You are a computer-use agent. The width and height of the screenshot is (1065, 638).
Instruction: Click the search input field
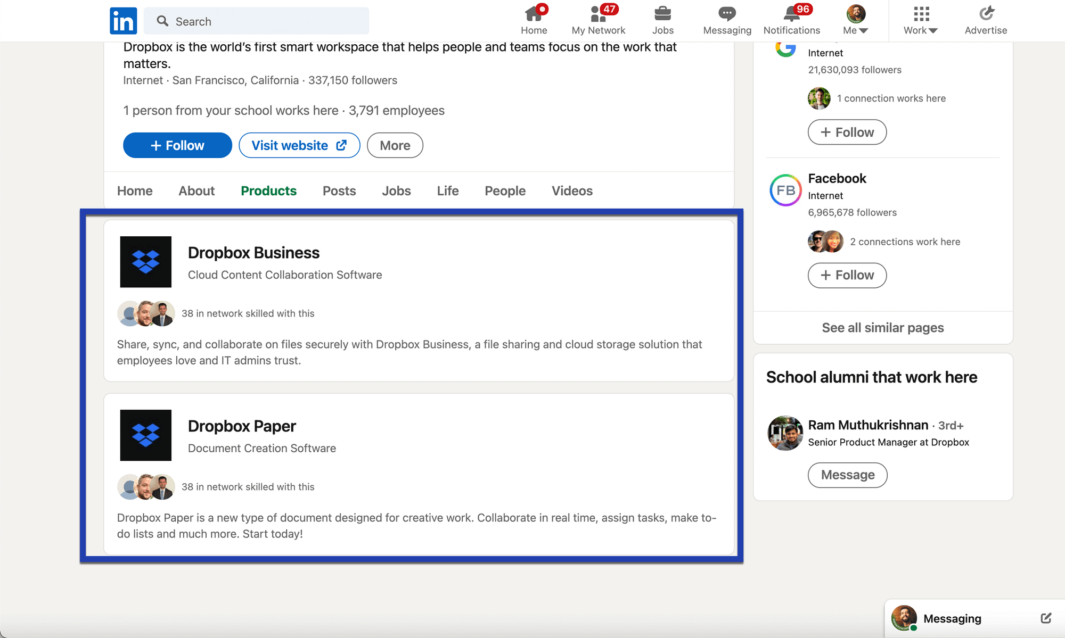(257, 21)
